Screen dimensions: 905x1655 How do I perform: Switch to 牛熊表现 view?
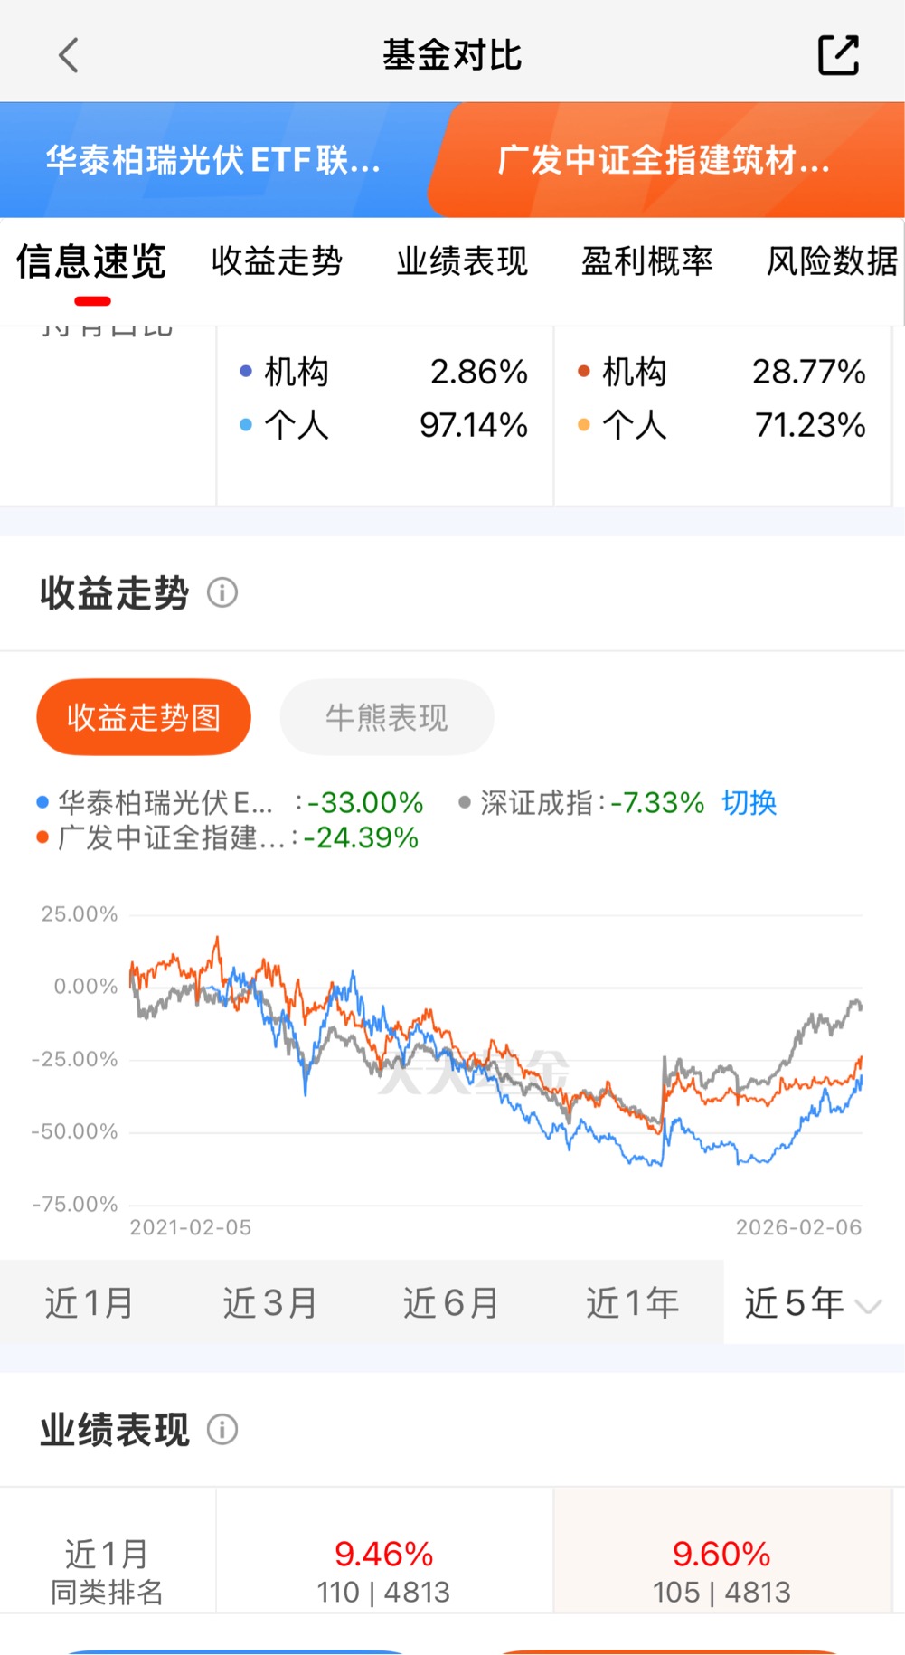[x=387, y=717]
